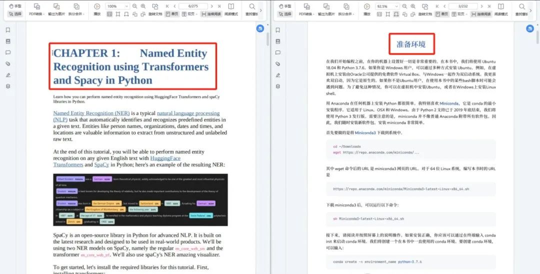Click 输出为图片 export-as-image in the English PDF window

click(56, 9)
